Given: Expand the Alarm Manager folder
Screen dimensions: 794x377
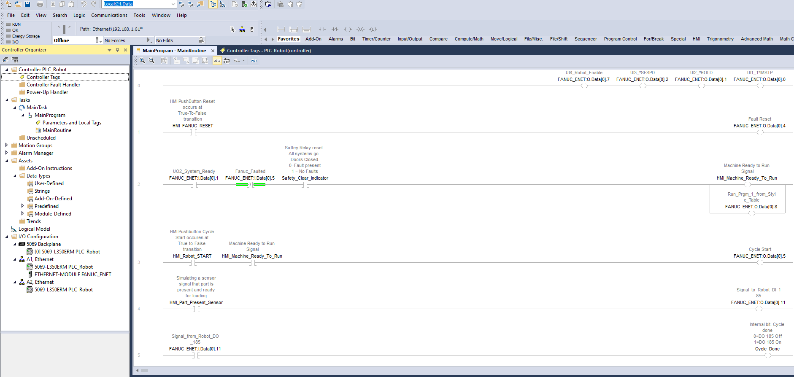Looking at the screenshot, I should [x=7, y=153].
